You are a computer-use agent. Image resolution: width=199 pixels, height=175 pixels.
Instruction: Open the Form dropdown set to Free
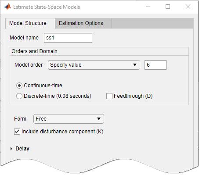pyautogui.click(x=69, y=119)
